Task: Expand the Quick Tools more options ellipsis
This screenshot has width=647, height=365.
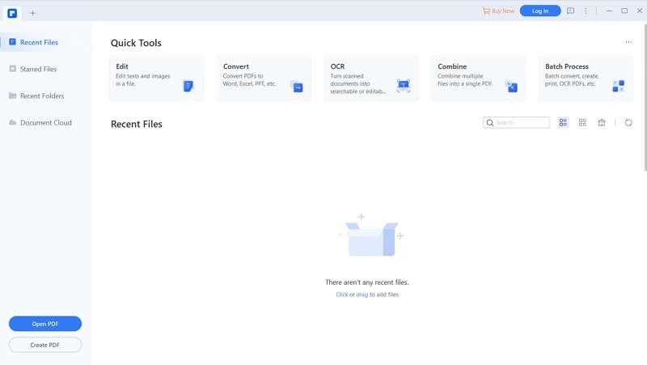Action: pyautogui.click(x=628, y=42)
